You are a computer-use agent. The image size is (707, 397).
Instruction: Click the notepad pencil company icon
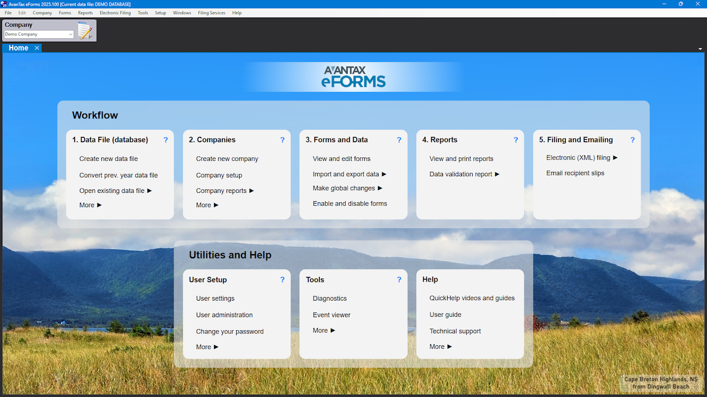[85, 30]
